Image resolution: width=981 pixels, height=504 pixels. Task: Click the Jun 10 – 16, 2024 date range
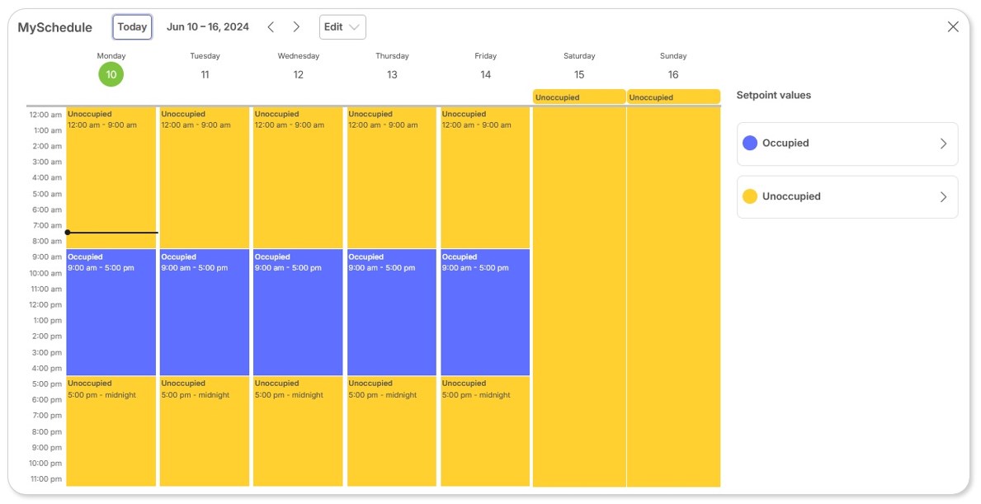(208, 27)
